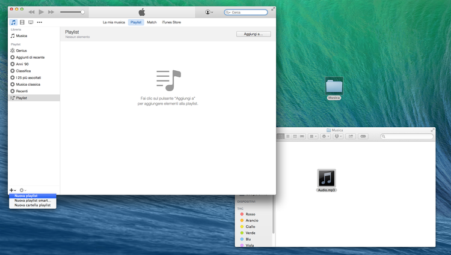
Task: Switch to the iTunes Store tab
Action: coord(171,22)
